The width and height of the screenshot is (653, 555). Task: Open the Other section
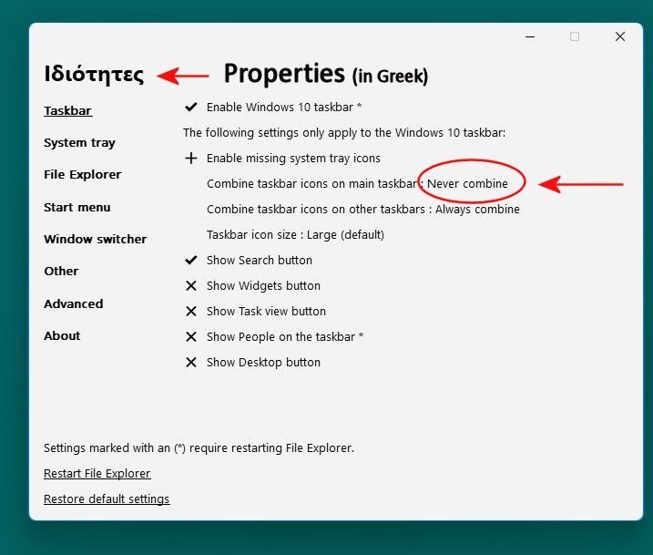(61, 272)
